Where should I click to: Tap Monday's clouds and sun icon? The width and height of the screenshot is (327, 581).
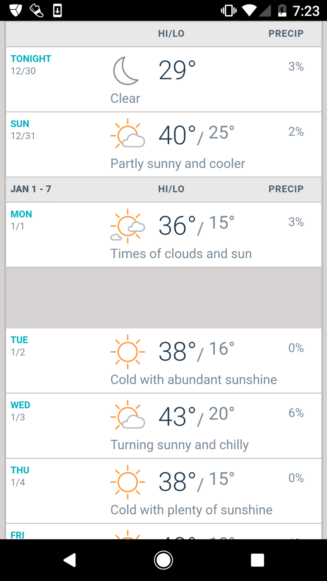pos(127,225)
